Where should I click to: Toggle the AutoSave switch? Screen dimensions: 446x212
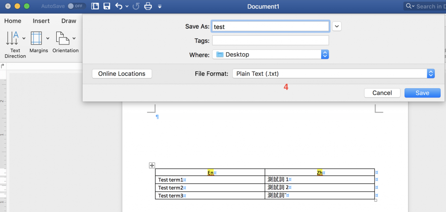[77, 6]
